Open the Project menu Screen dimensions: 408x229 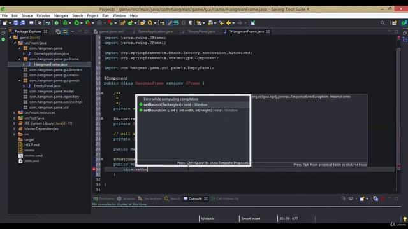click(x=92, y=16)
